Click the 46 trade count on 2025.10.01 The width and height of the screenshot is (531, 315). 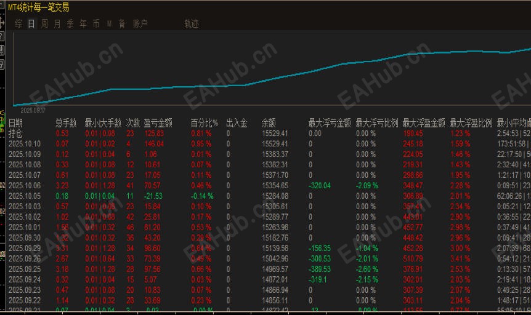(x=130, y=228)
